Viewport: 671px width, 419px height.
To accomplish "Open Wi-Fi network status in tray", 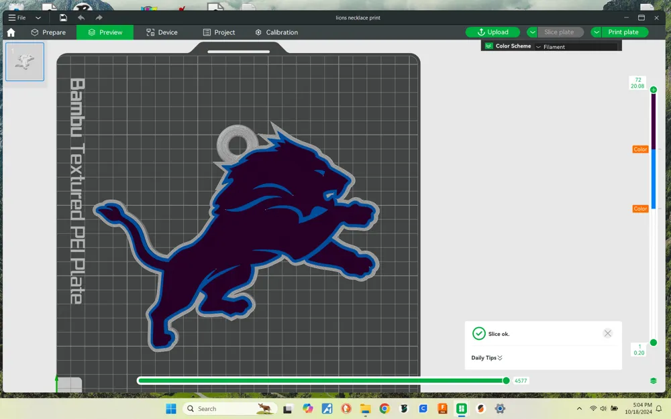I will [x=593, y=409].
